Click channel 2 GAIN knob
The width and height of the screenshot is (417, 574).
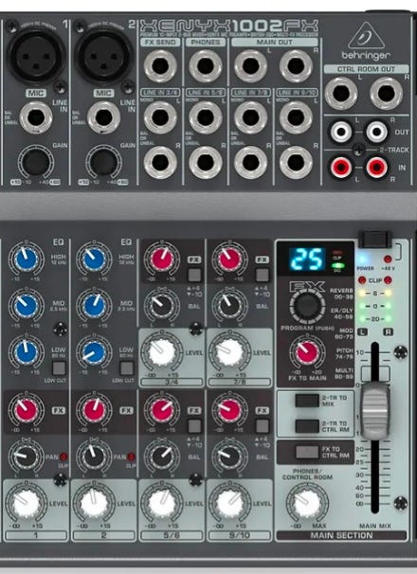point(103,162)
